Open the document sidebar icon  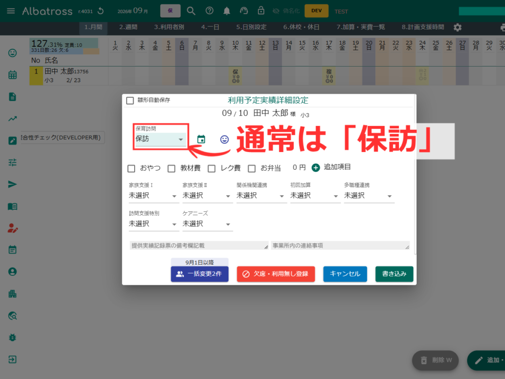coord(12,97)
